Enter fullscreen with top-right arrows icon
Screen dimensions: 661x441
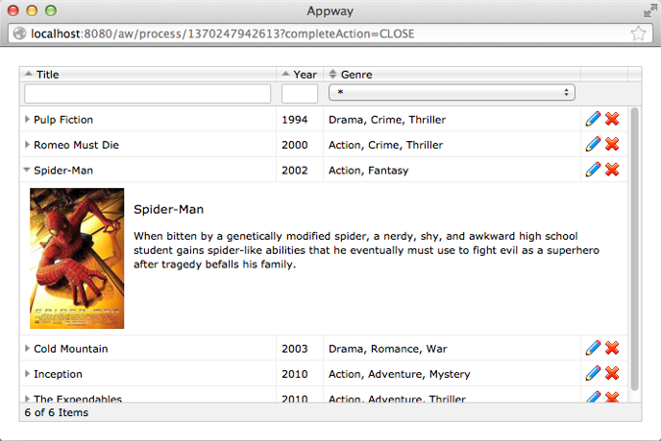[650, 11]
